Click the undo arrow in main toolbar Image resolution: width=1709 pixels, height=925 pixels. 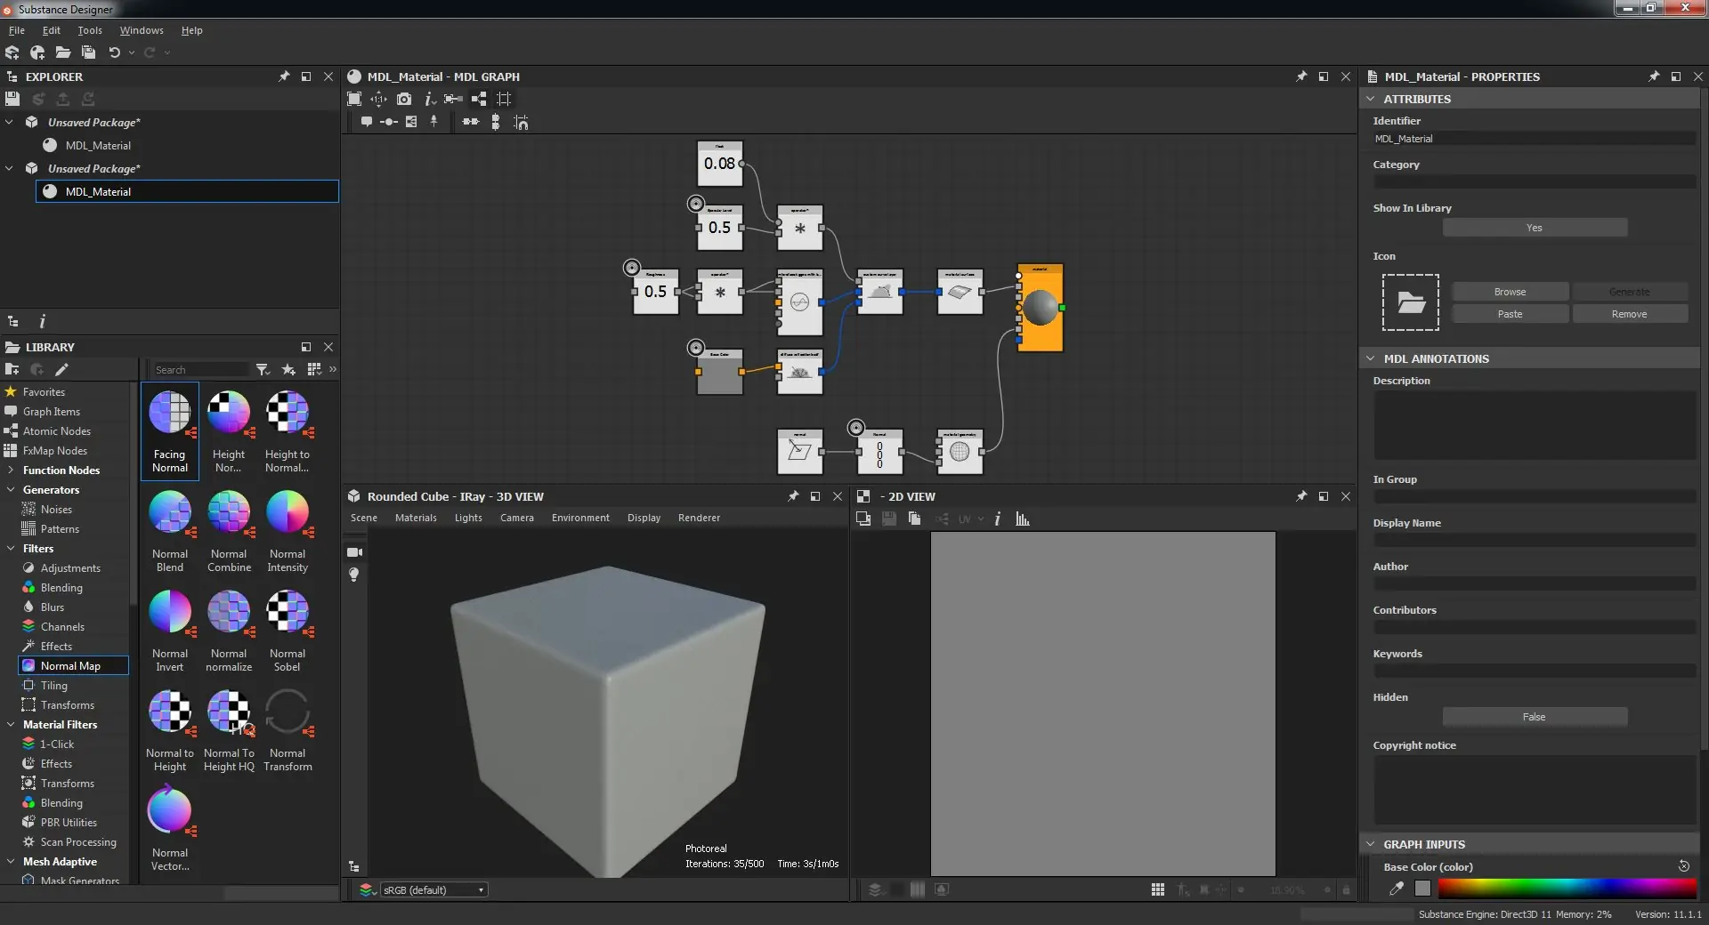click(x=114, y=52)
